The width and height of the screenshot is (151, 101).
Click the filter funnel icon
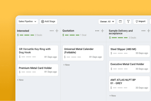coord(128,21)
